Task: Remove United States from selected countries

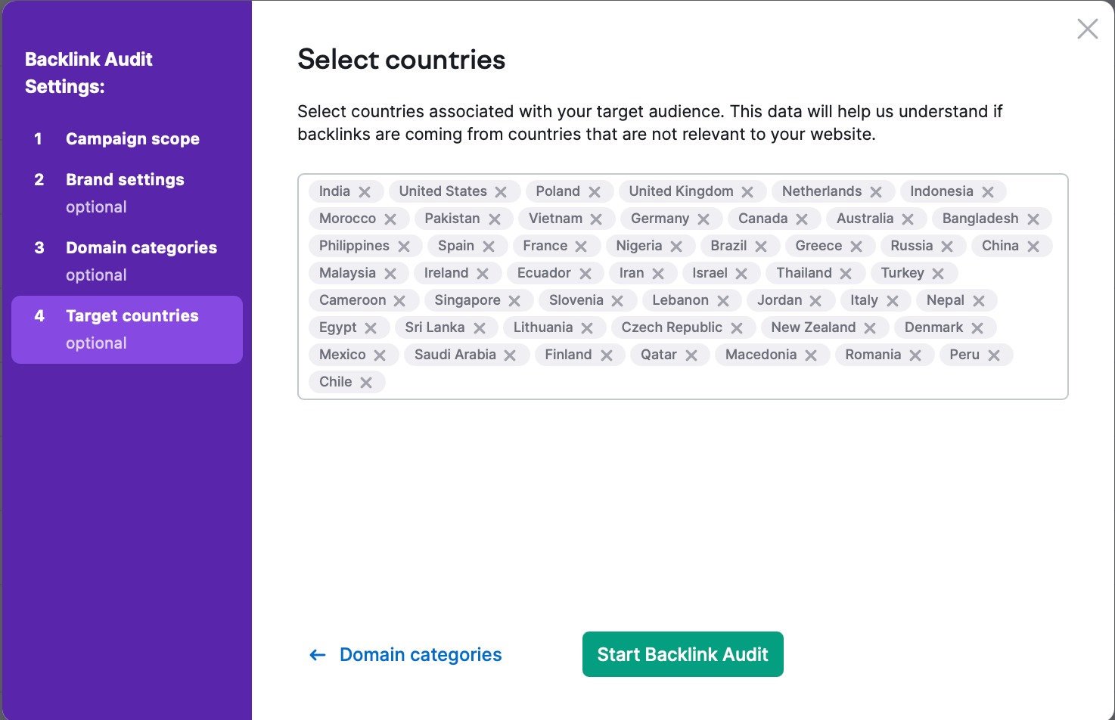Action: click(x=501, y=192)
